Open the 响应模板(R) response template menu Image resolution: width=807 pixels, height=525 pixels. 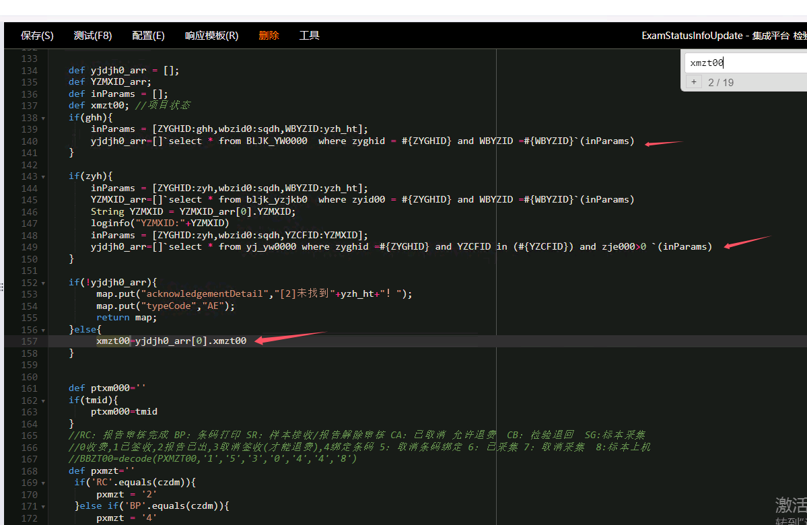[211, 36]
